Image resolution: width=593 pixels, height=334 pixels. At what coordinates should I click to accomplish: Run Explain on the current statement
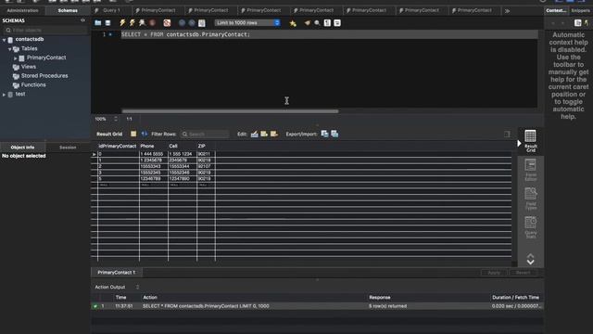coord(142,23)
